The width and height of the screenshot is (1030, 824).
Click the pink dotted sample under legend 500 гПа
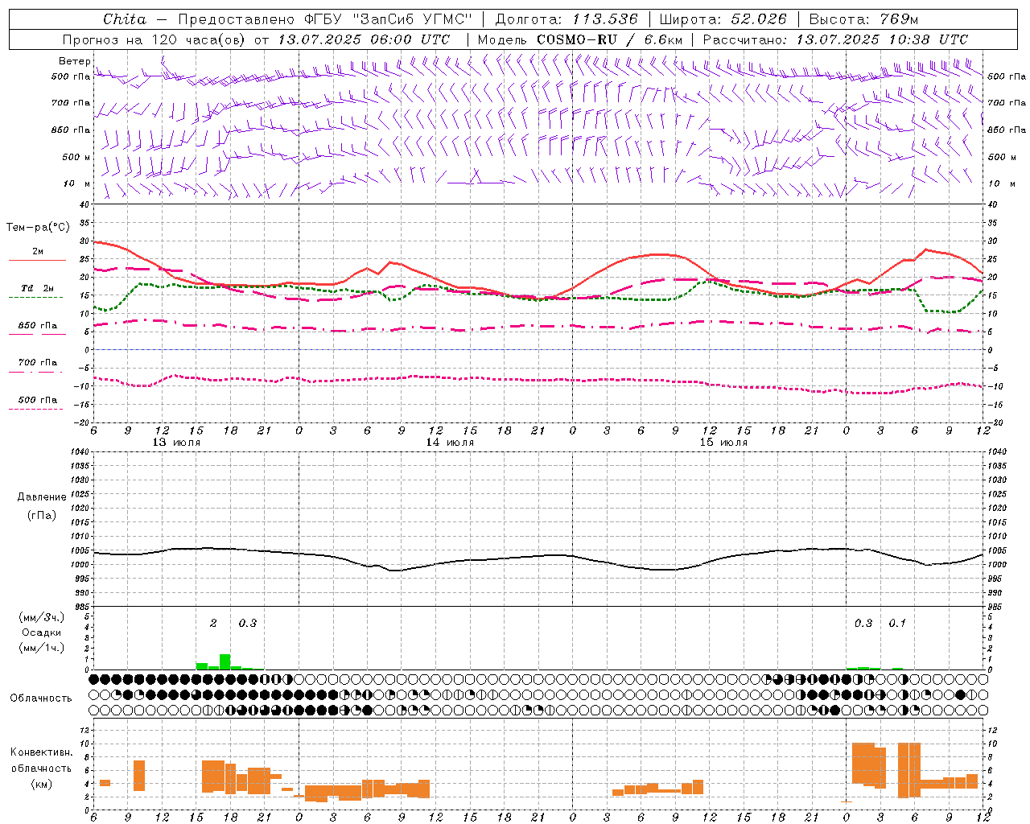click(35, 410)
